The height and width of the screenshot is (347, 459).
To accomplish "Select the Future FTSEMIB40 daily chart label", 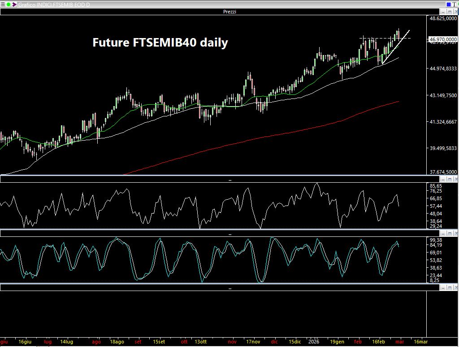I will pyautogui.click(x=160, y=43).
